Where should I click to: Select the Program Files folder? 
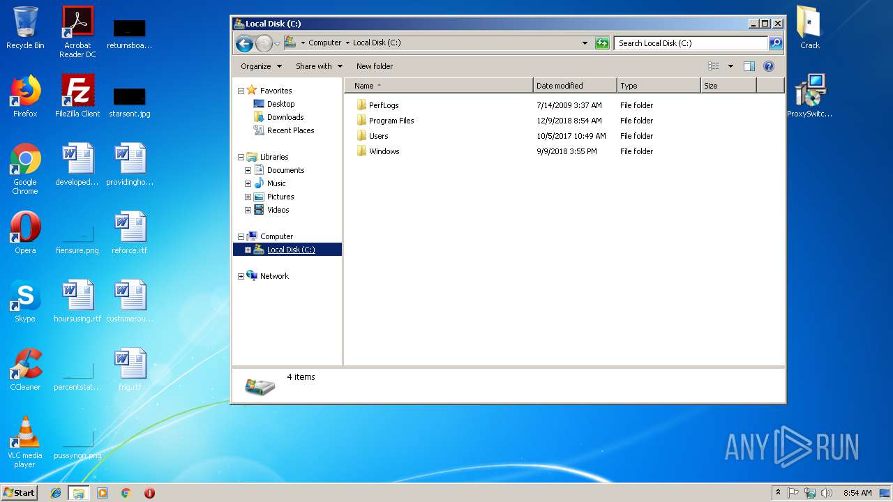391,121
